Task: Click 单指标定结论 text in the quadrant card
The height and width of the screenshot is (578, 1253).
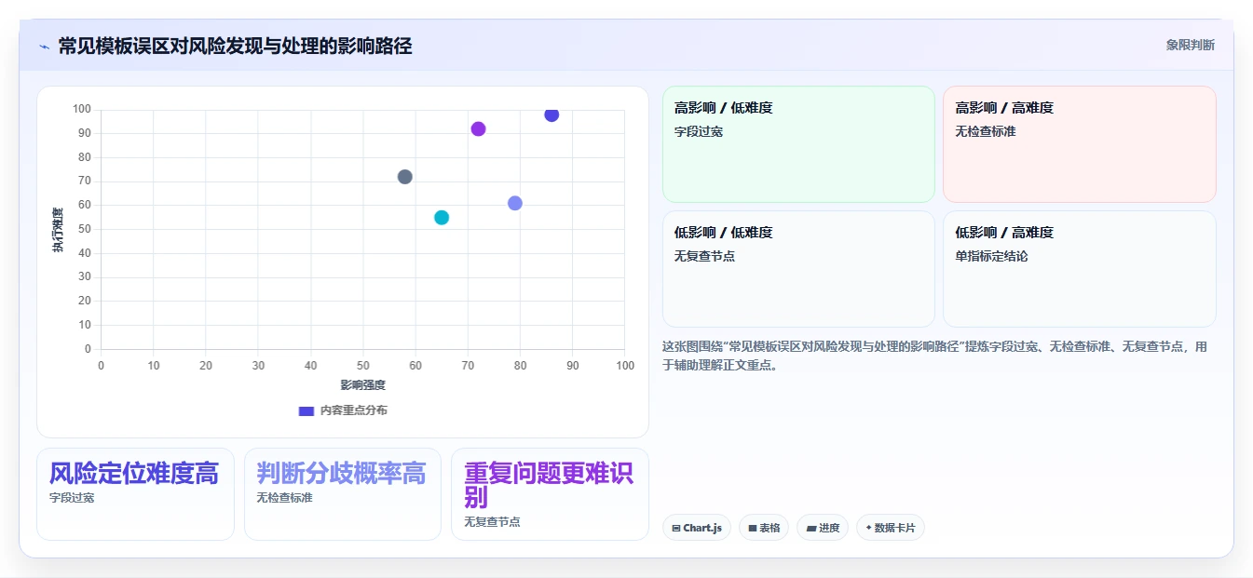Action: click(x=991, y=256)
